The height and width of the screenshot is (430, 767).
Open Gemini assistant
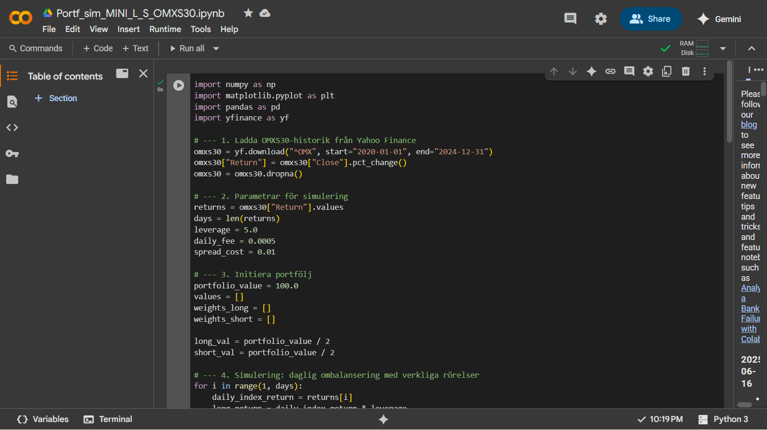719,19
